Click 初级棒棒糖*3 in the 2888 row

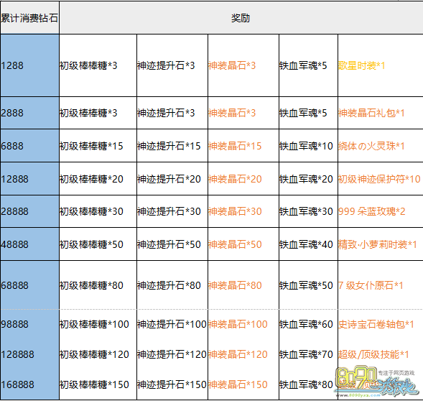pyautogui.click(x=98, y=113)
